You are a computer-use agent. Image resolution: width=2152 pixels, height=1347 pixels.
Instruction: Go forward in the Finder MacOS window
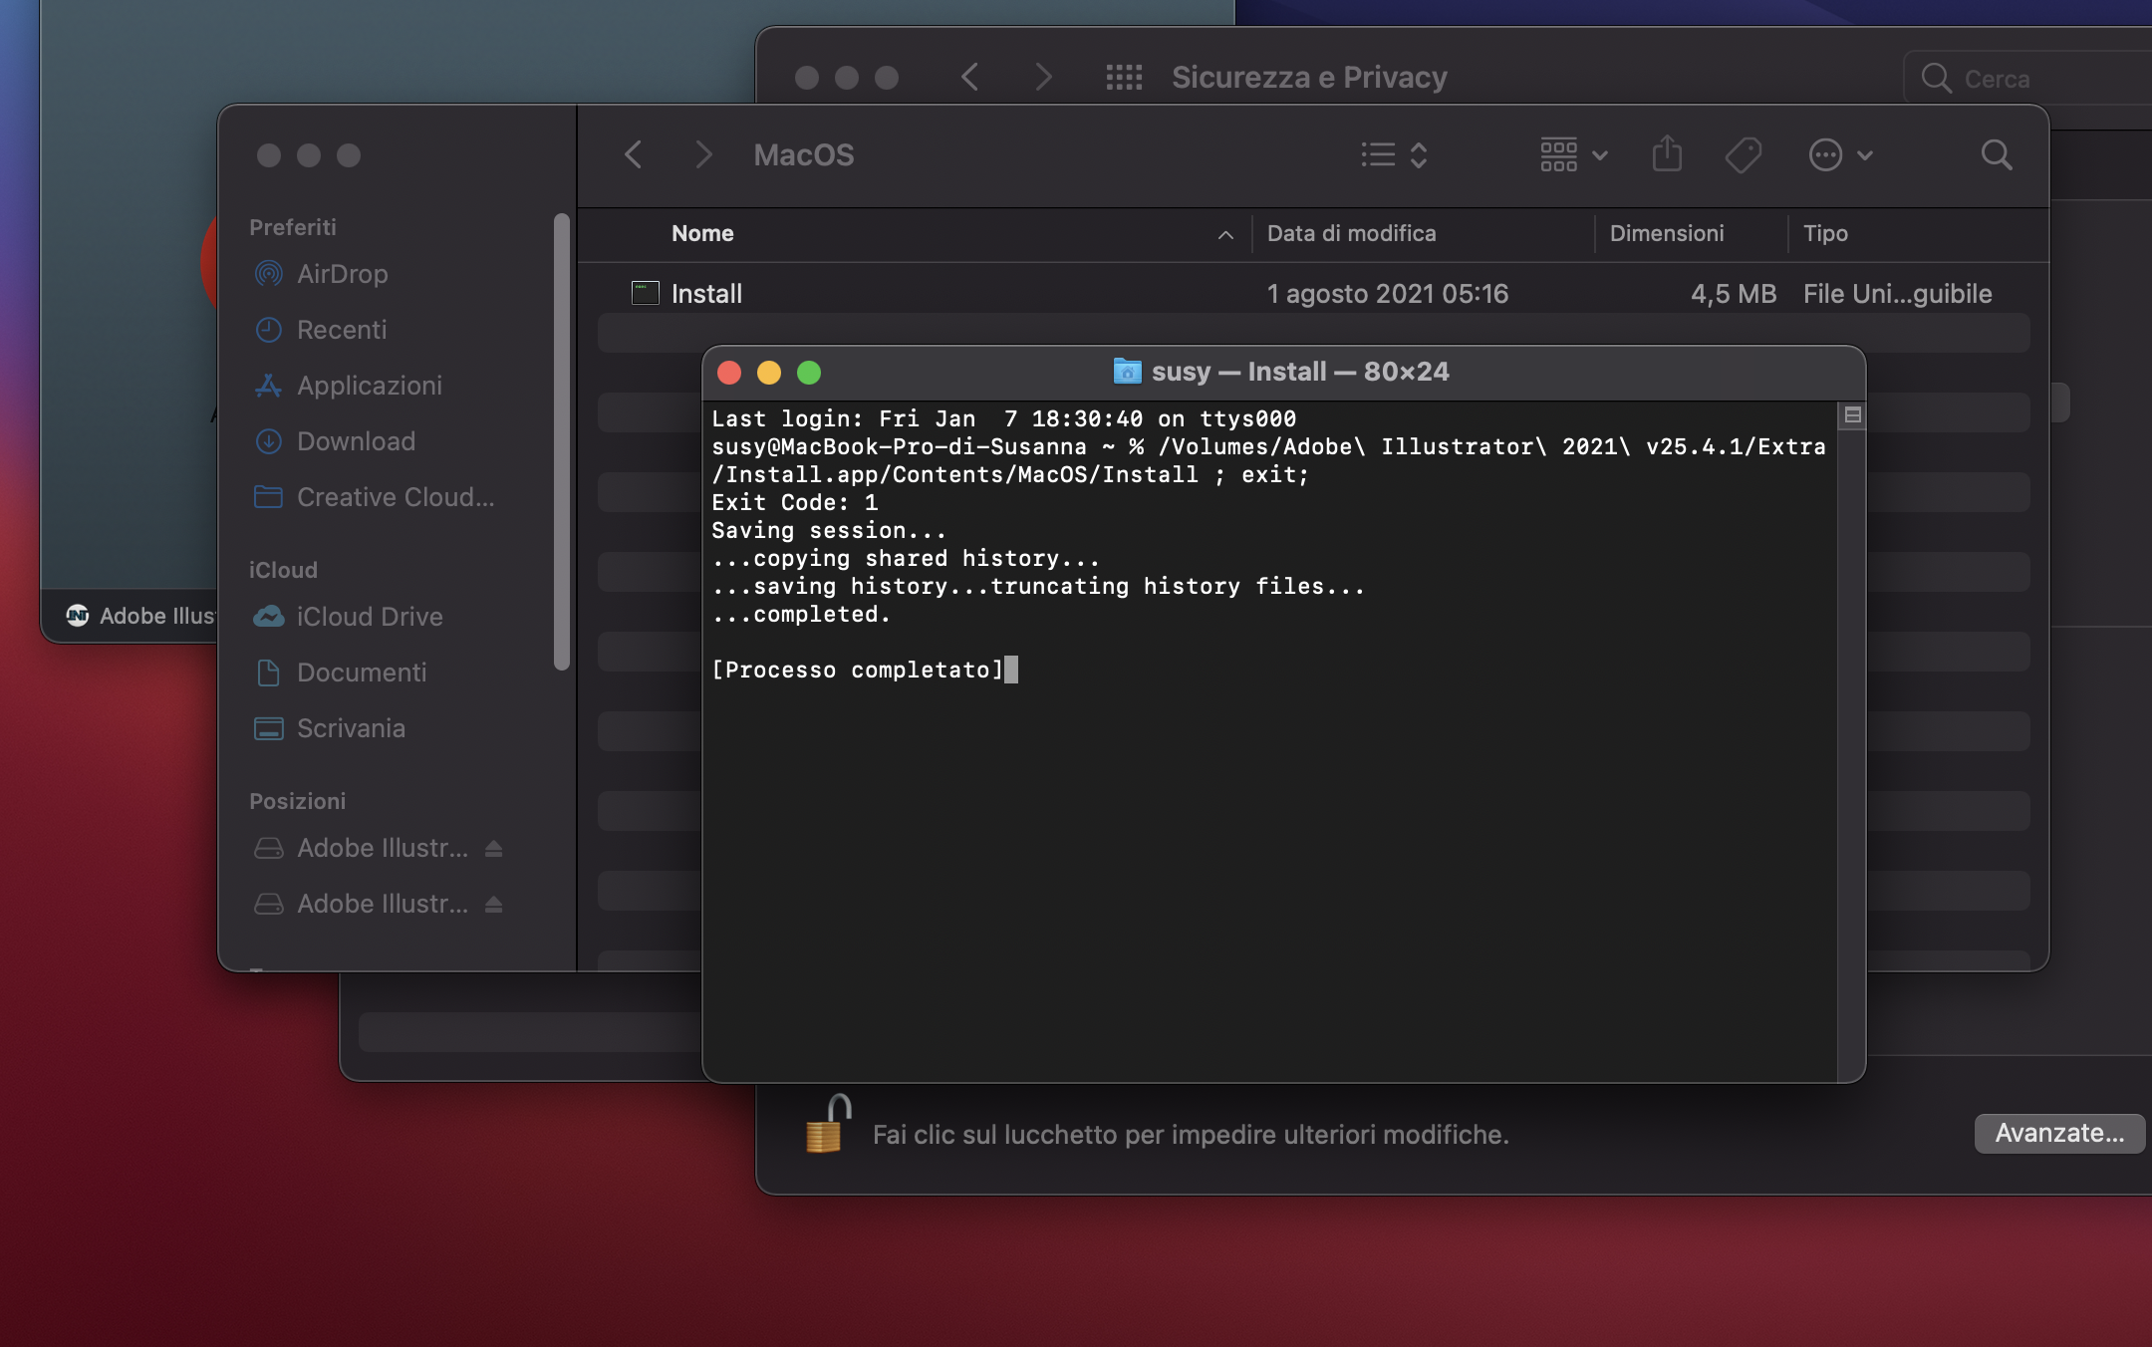pyautogui.click(x=703, y=154)
